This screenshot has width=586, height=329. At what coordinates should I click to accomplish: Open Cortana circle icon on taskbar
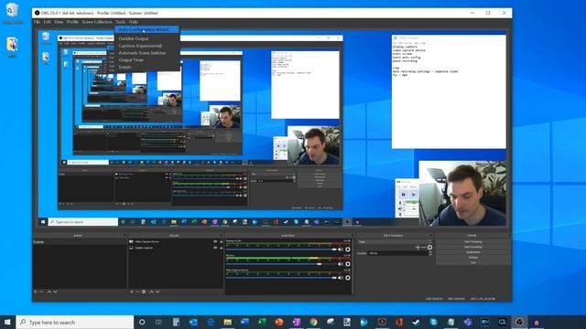point(142,323)
